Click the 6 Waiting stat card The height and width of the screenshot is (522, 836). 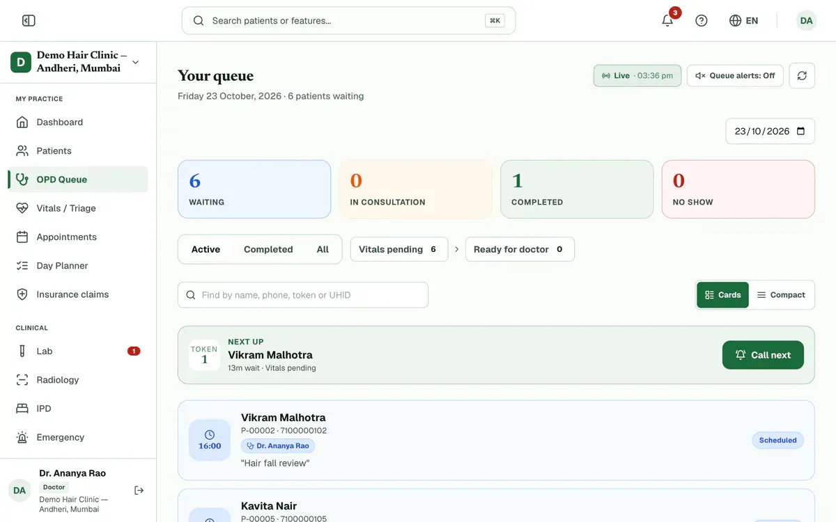tap(254, 189)
